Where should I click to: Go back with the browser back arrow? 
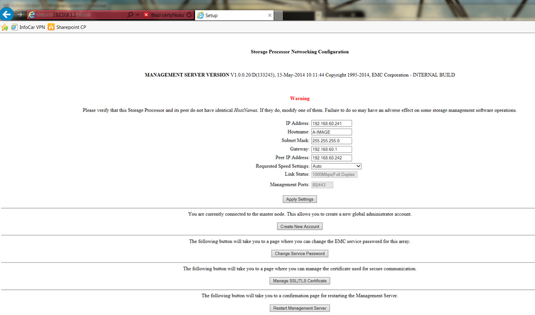click(x=6, y=14)
